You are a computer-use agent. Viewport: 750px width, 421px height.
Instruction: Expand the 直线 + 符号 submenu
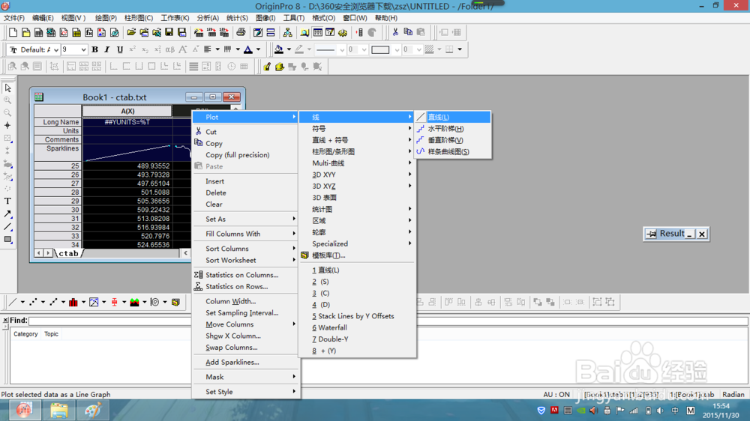coord(357,140)
